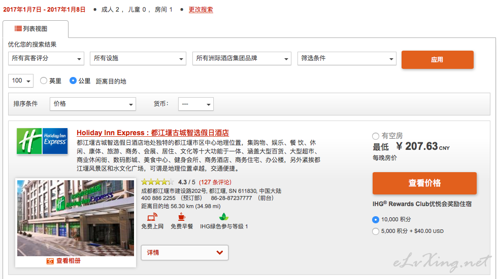Click the reservation phone 400 886 2255
The image size is (497, 279).
(158, 198)
